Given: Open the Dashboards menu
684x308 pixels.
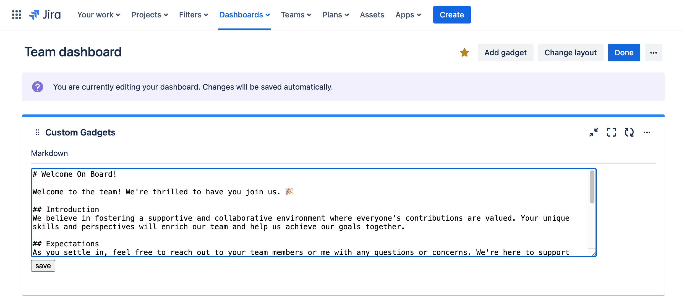Looking at the screenshot, I should [244, 15].
